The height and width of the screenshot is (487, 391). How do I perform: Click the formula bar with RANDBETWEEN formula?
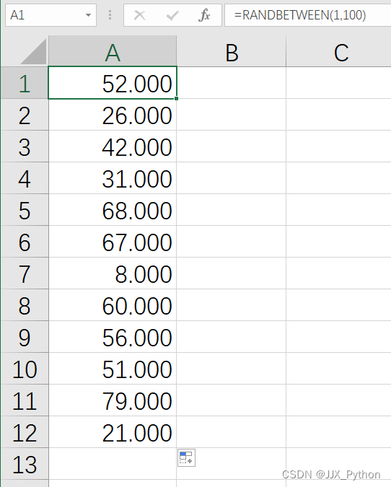pyautogui.click(x=307, y=15)
